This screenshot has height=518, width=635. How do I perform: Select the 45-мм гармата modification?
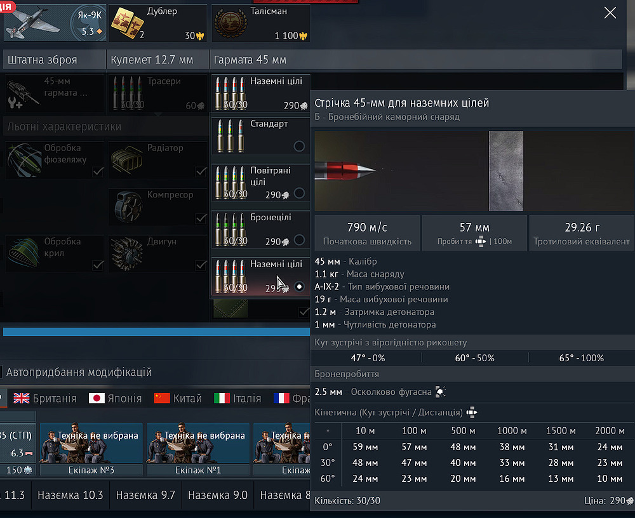pyautogui.click(x=54, y=93)
